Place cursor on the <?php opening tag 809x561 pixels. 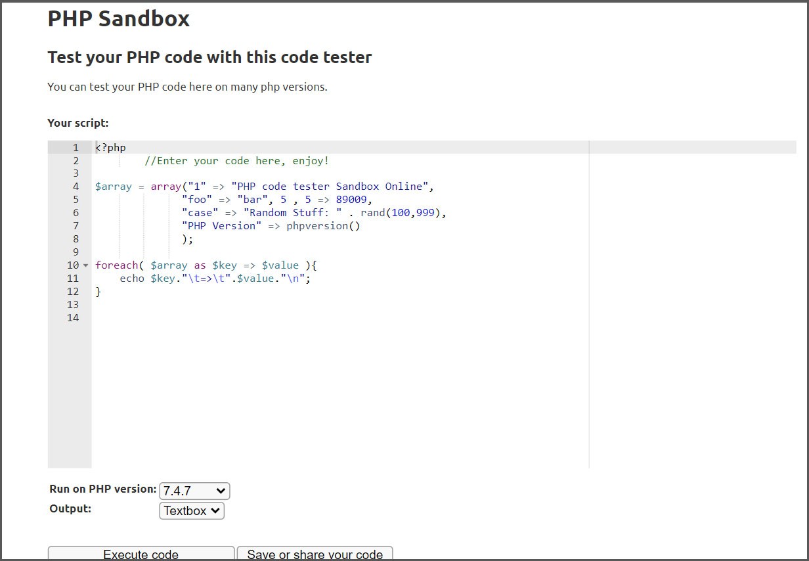(x=110, y=148)
